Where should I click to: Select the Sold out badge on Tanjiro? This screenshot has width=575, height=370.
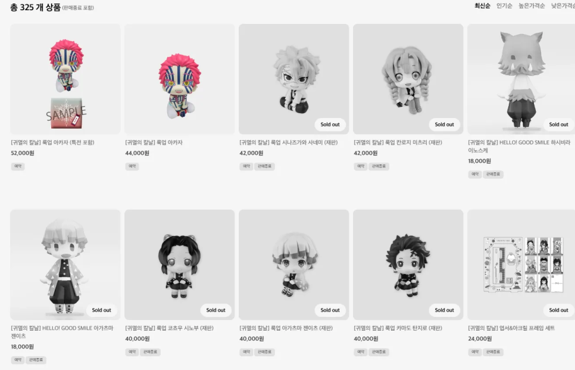(x=445, y=310)
